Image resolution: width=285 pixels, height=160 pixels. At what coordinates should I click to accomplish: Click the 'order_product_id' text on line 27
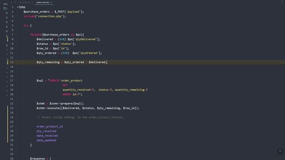(49, 127)
